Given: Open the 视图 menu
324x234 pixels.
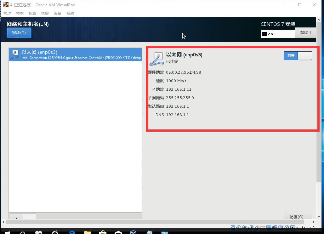Looking at the screenshot, I should [x=32, y=14].
